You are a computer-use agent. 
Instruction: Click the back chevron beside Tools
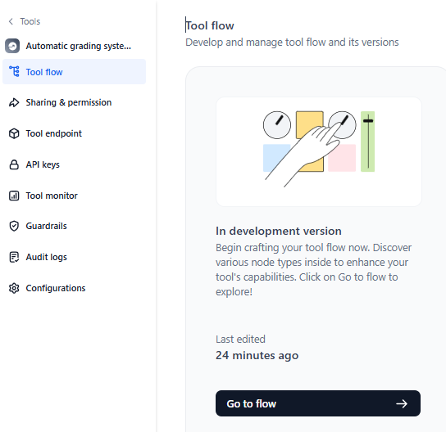click(x=11, y=21)
